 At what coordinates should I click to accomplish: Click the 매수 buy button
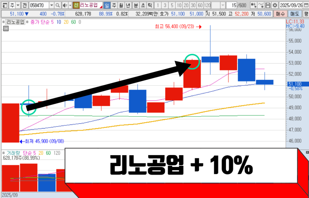pyautogui.click(x=281, y=14)
